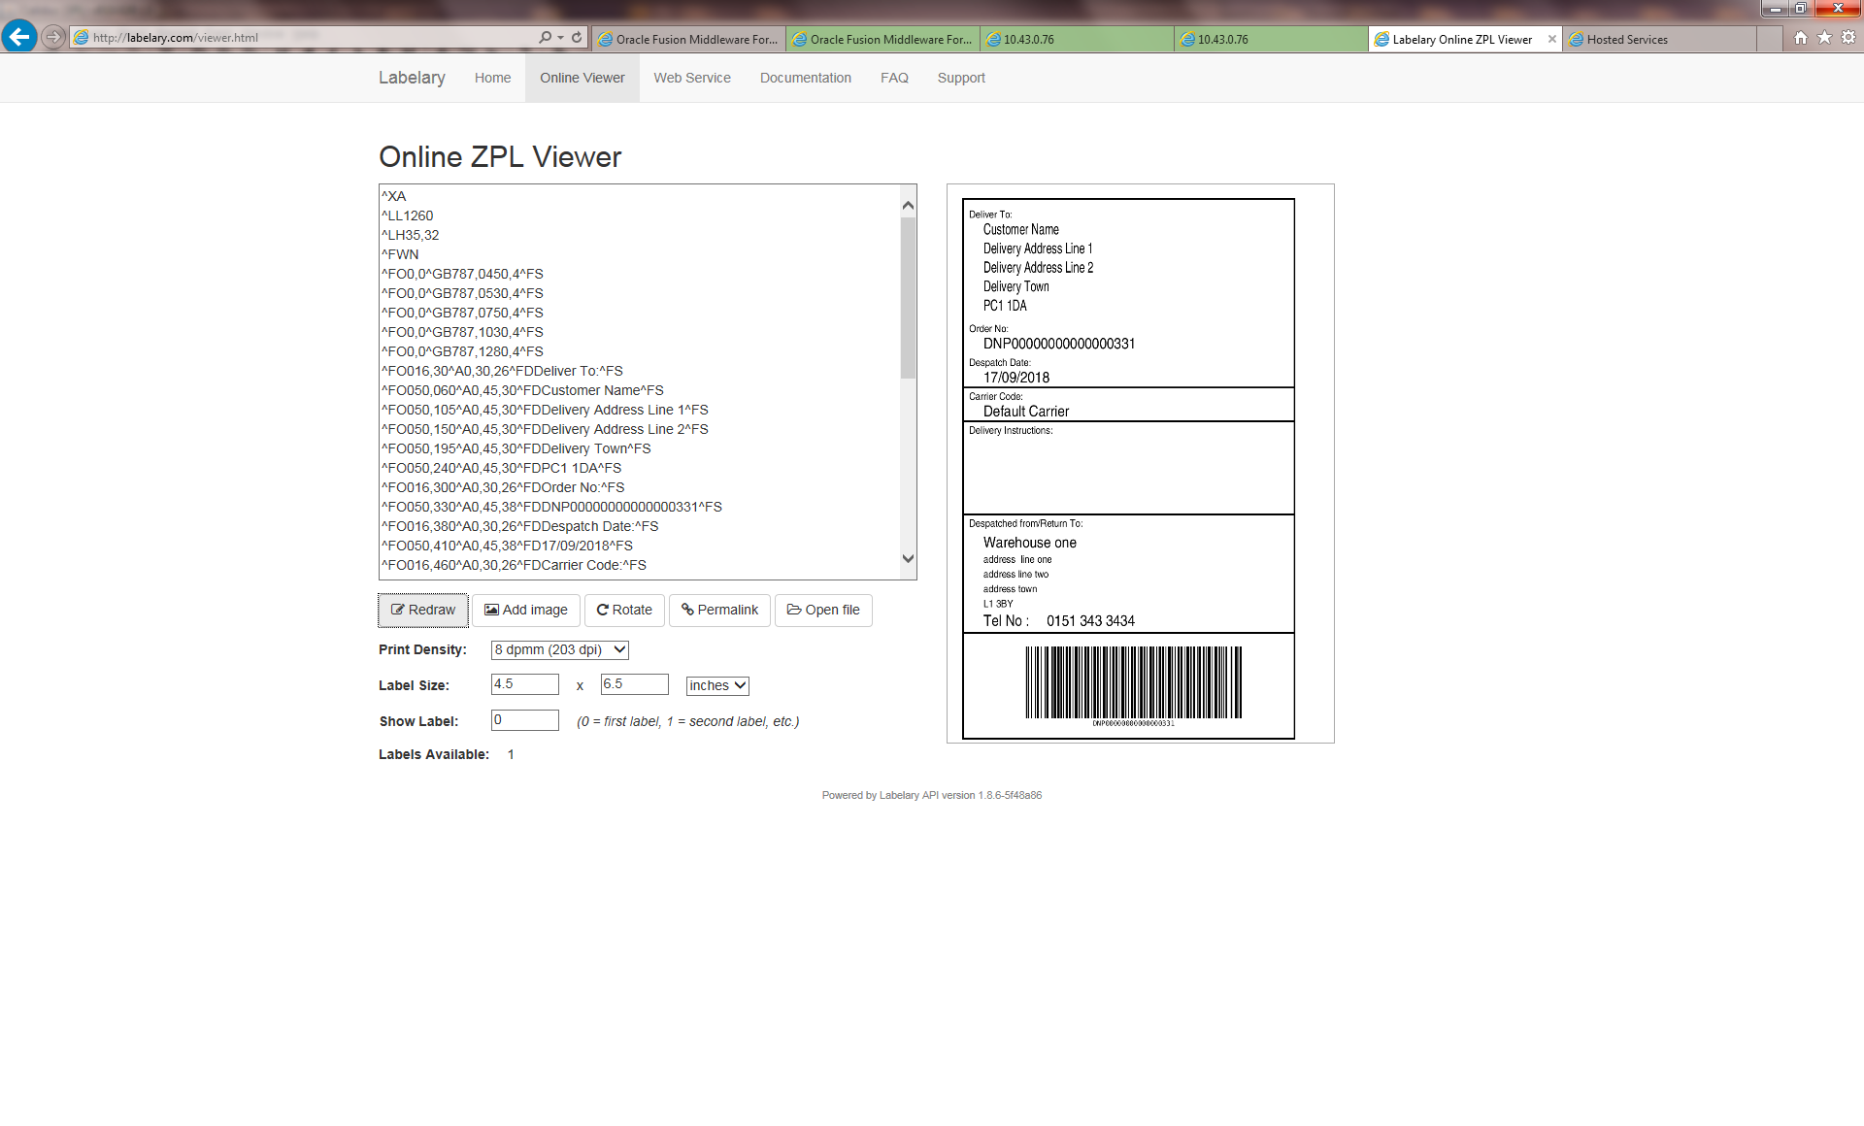Viewport: 1864px width, 1126px height.
Task: Click the 'Show Label:' label text
Action: pos(418,721)
